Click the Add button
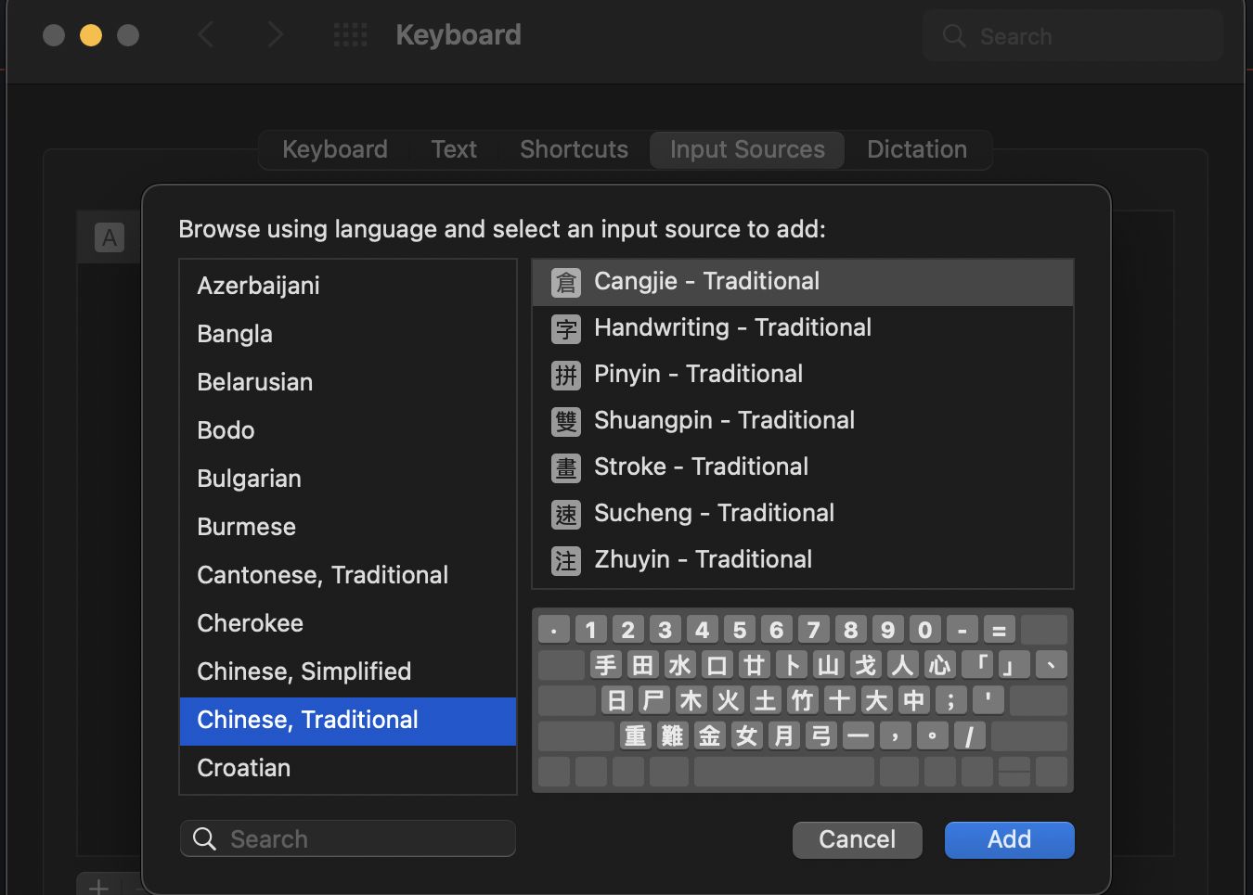 click(1009, 839)
